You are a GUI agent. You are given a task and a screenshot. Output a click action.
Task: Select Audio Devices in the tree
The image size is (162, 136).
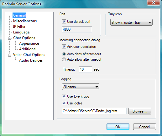[31, 60]
